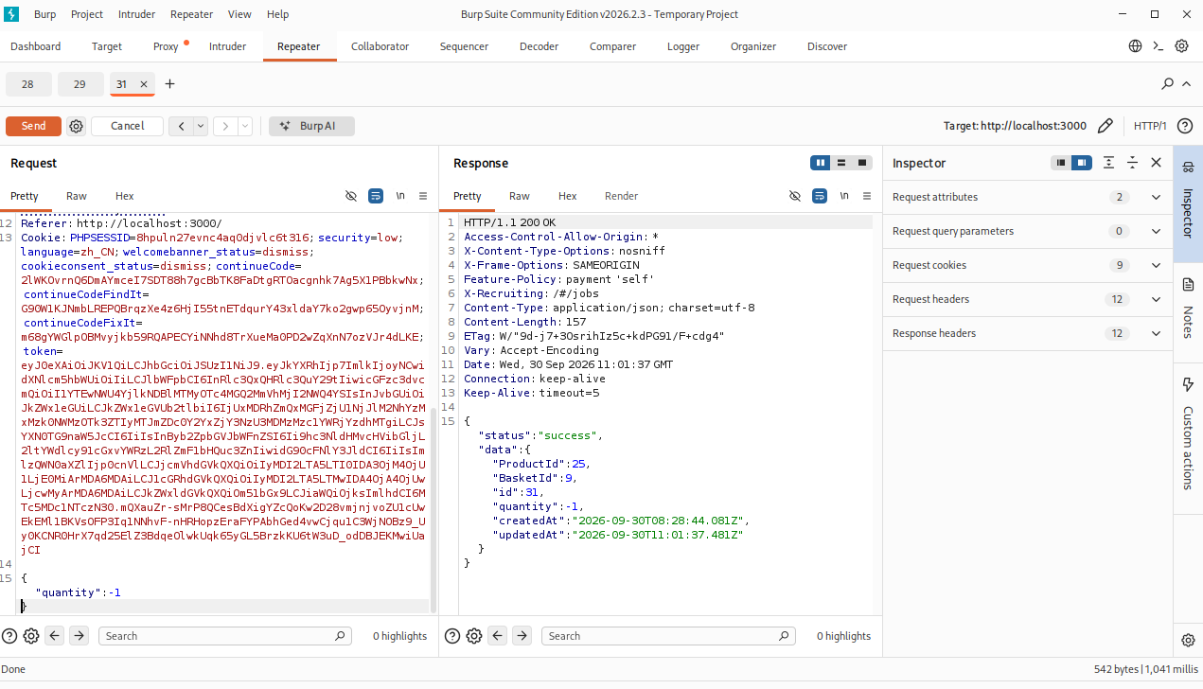Switch to the Decoder tool tab
Screen dimensions: 1203x689
539,46
